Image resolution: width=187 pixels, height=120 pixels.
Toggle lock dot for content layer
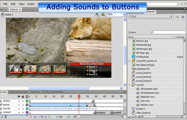23,112
